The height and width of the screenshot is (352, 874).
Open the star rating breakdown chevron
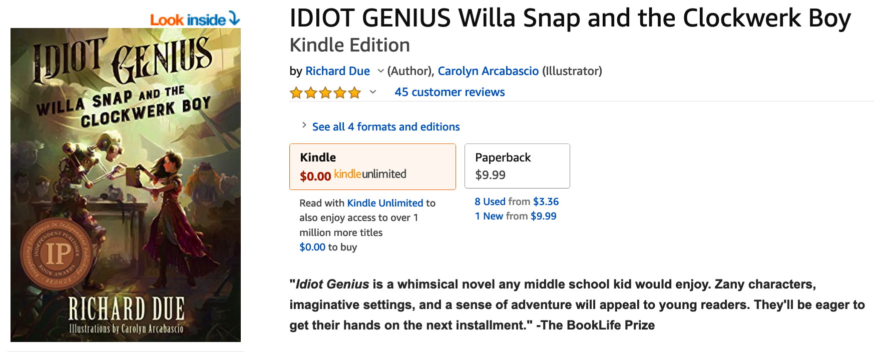pos(373,92)
